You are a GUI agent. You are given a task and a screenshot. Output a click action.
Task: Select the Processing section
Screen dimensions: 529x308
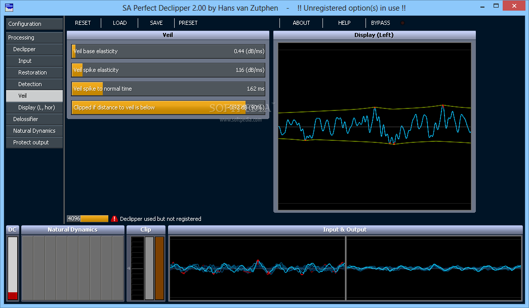click(x=34, y=37)
